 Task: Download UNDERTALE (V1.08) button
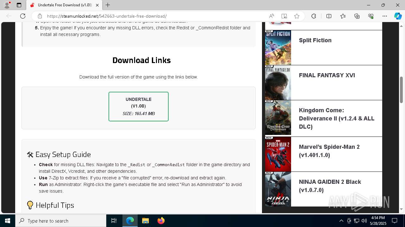tap(139, 107)
